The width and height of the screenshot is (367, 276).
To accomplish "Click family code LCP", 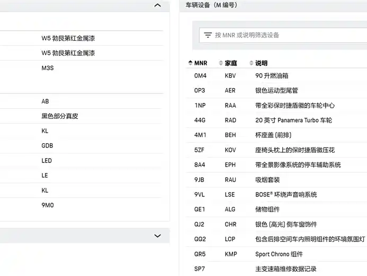I will (230, 239).
